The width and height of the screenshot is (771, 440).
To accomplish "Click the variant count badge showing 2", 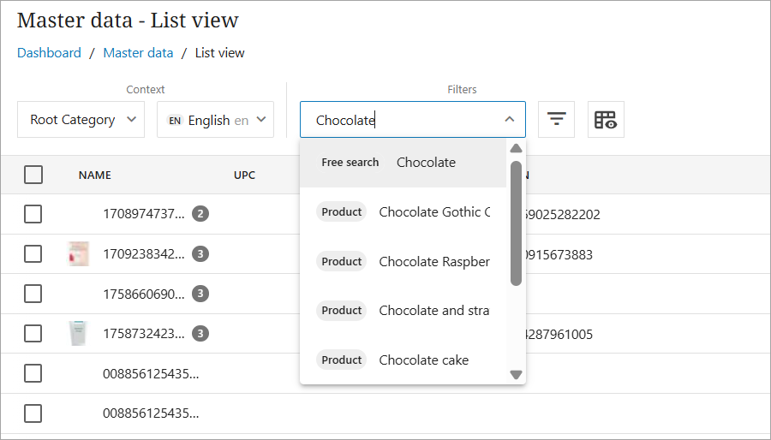I will 200,214.
